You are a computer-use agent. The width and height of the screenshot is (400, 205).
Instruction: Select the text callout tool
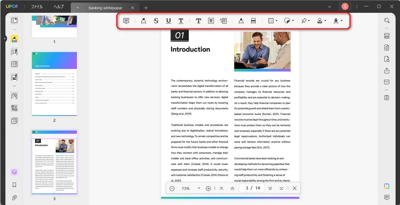(224, 21)
